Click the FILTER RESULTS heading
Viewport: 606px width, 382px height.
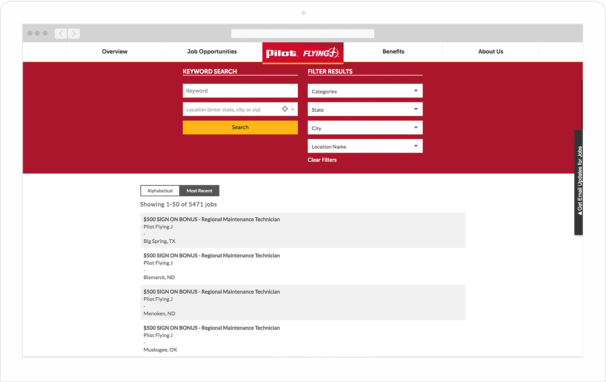click(x=330, y=71)
